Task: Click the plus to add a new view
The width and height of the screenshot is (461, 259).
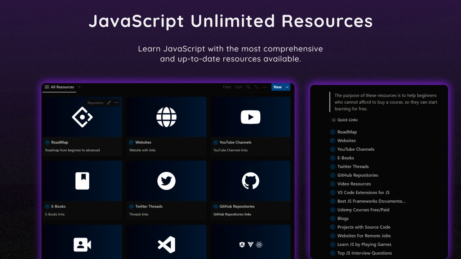Action: point(79,87)
